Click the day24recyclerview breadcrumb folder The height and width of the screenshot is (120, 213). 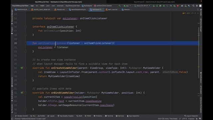73,6
